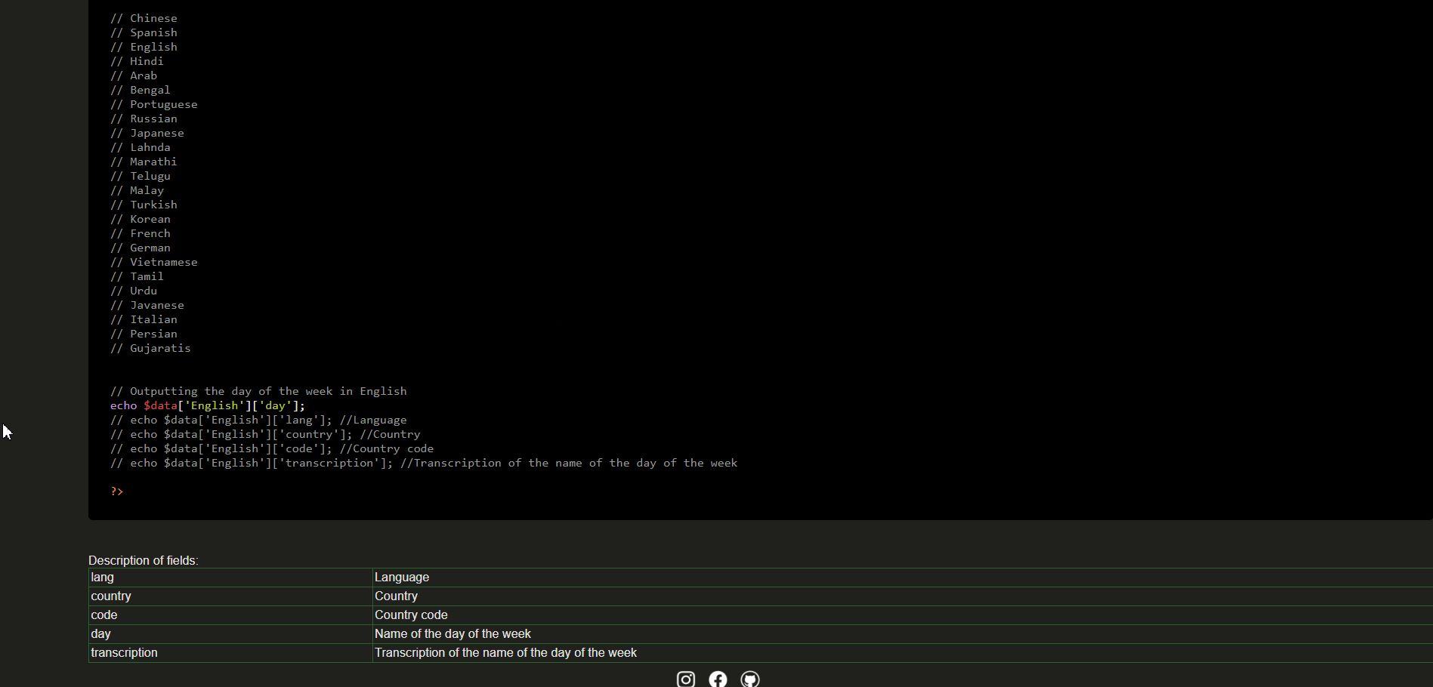The width and height of the screenshot is (1433, 687).
Task: Click the '// Chinese' comment line
Action: coord(144,18)
